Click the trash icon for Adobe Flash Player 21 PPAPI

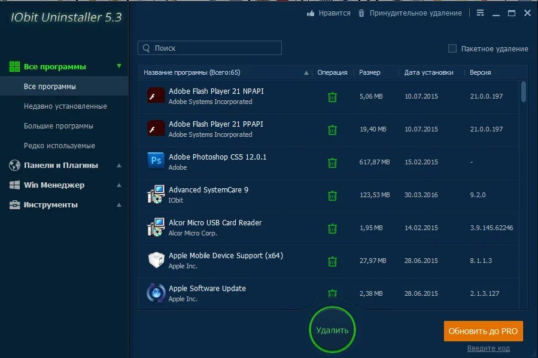332,130
